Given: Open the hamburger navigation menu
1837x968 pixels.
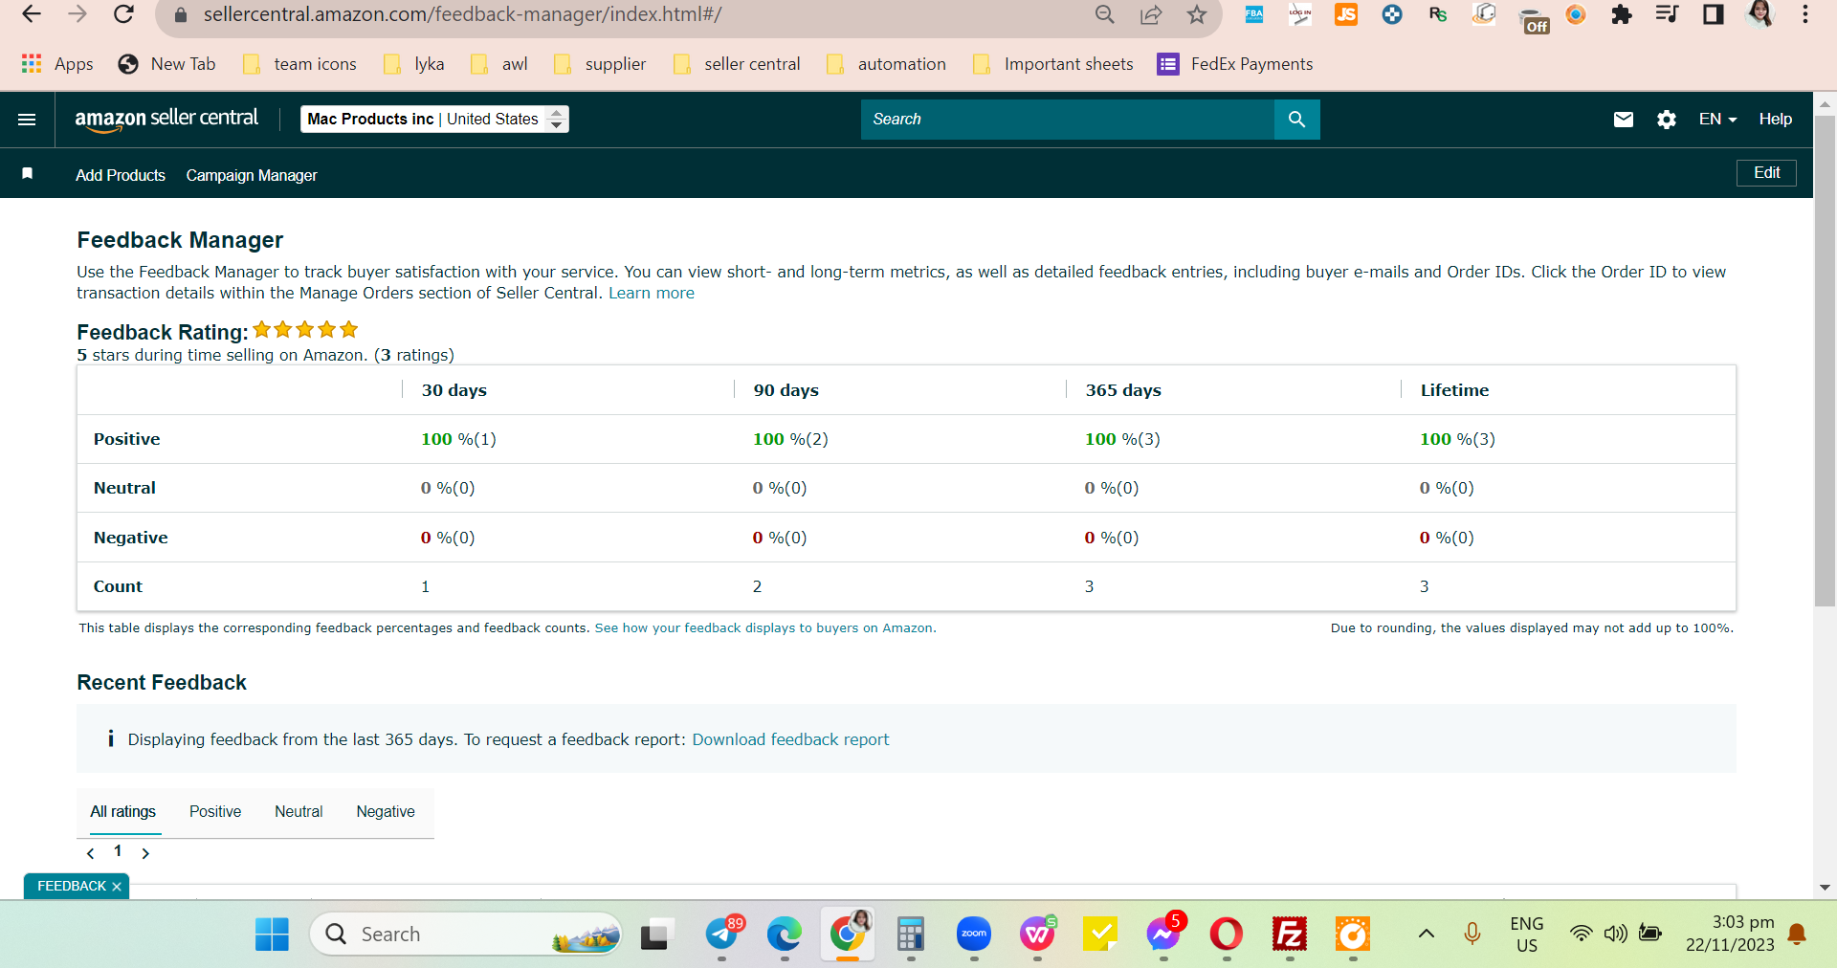Looking at the screenshot, I should (27, 120).
